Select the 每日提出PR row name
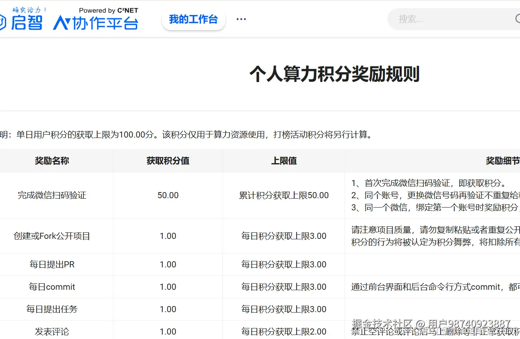Viewport: 520px width, 339px height. (52, 265)
